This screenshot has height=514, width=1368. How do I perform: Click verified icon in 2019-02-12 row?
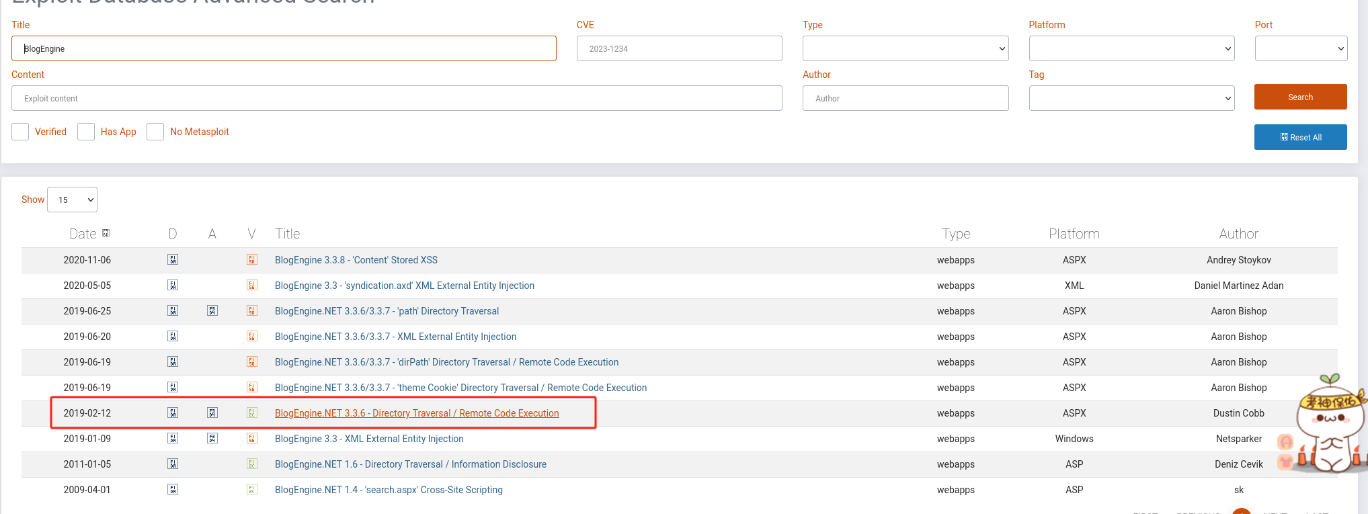[252, 413]
